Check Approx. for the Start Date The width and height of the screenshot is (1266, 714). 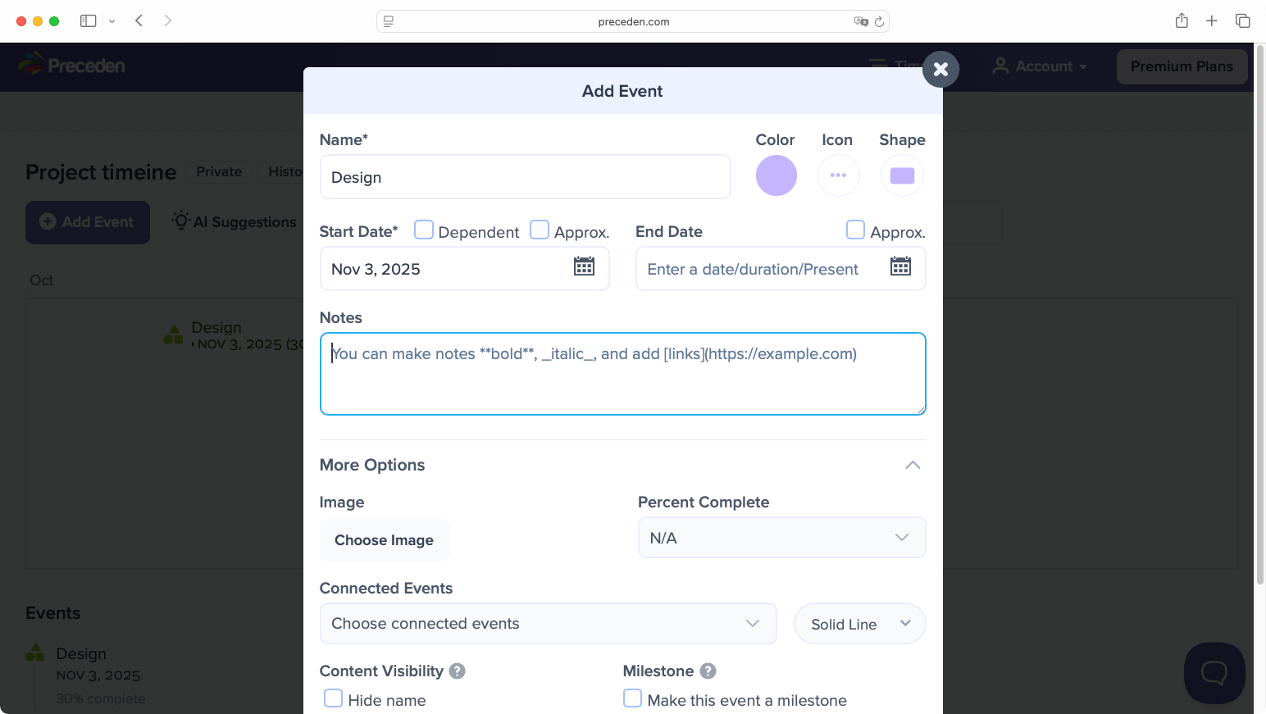click(540, 230)
